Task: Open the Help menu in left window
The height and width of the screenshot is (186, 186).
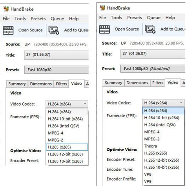Action: pos(74,19)
